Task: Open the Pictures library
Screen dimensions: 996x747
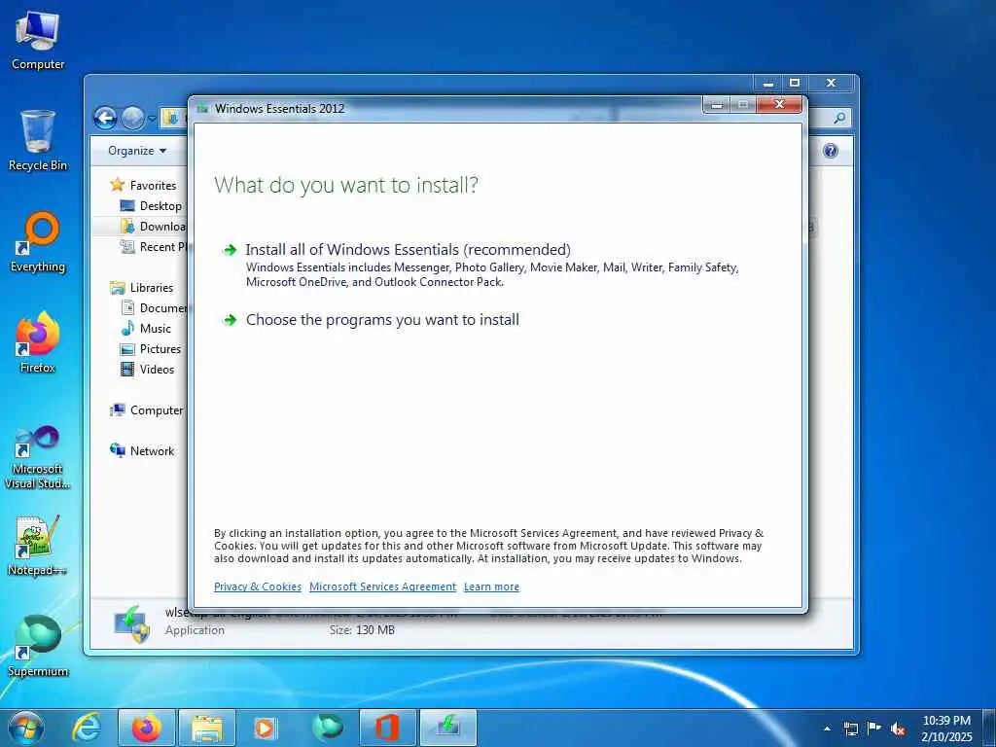Action: coord(151,349)
